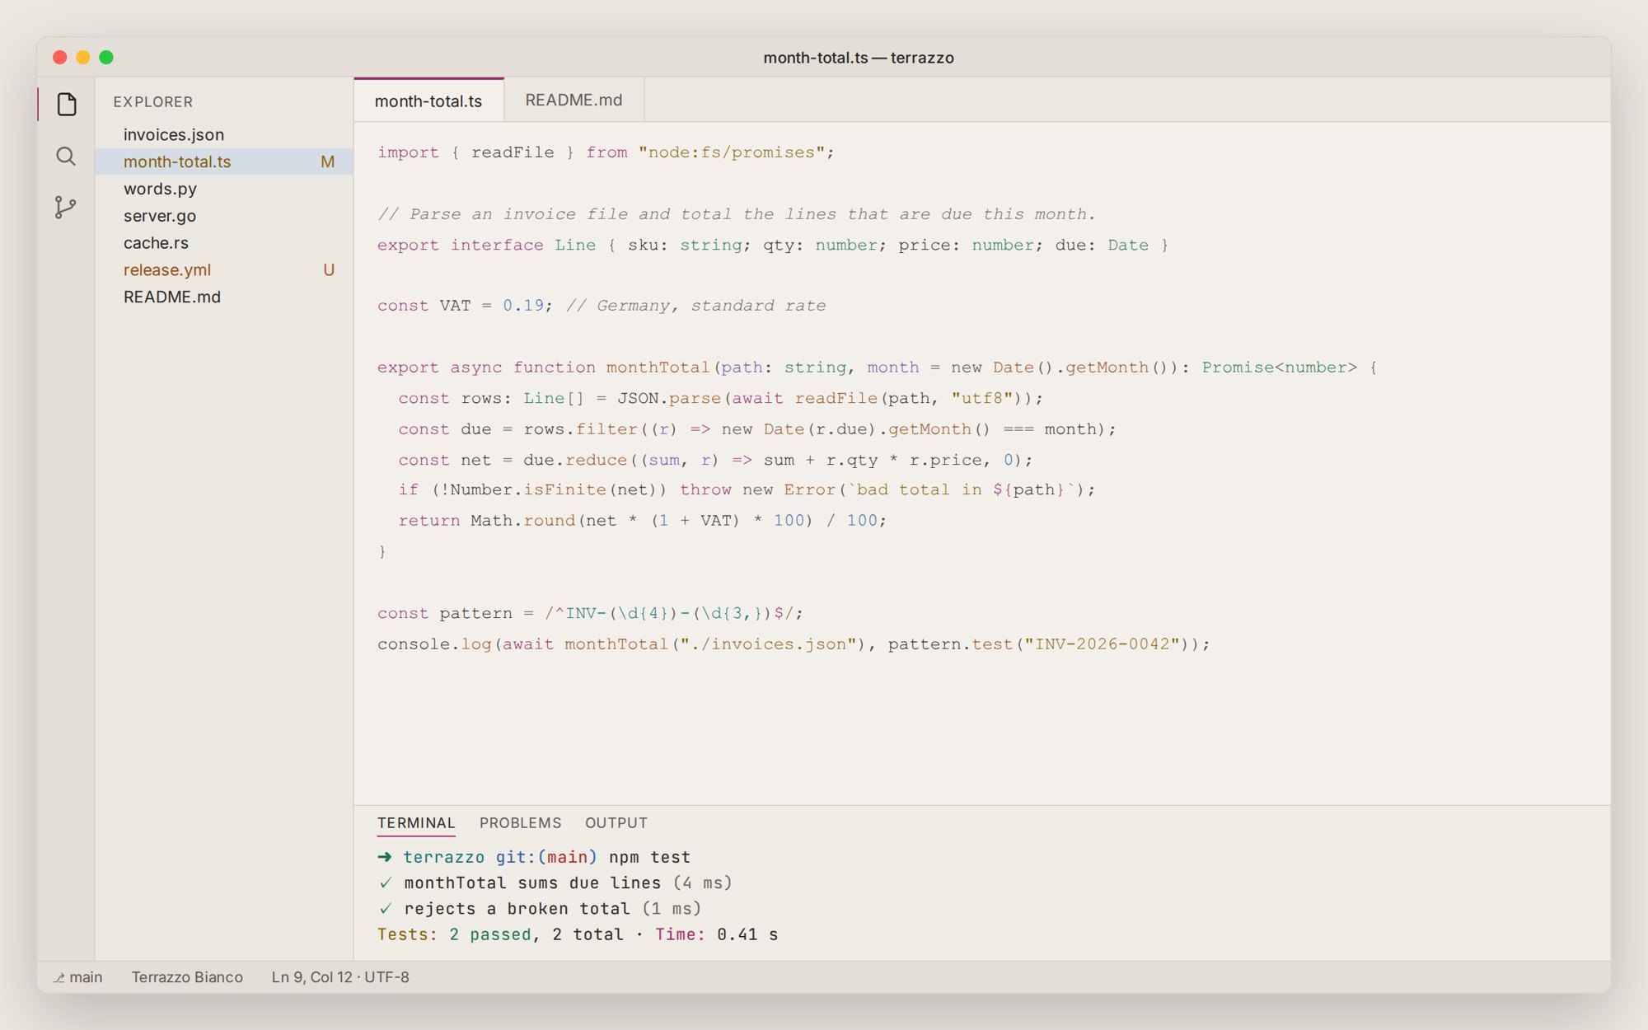Switch to the README.md editor tab
The height and width of the screenshot is (1030, 1648).
click(574, 100)
